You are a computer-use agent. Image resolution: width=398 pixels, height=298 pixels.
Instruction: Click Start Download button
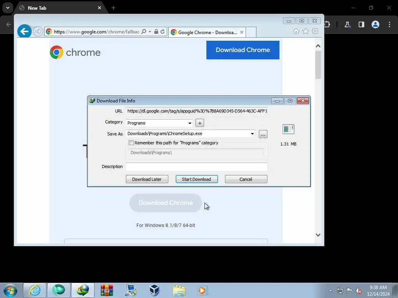197,179
